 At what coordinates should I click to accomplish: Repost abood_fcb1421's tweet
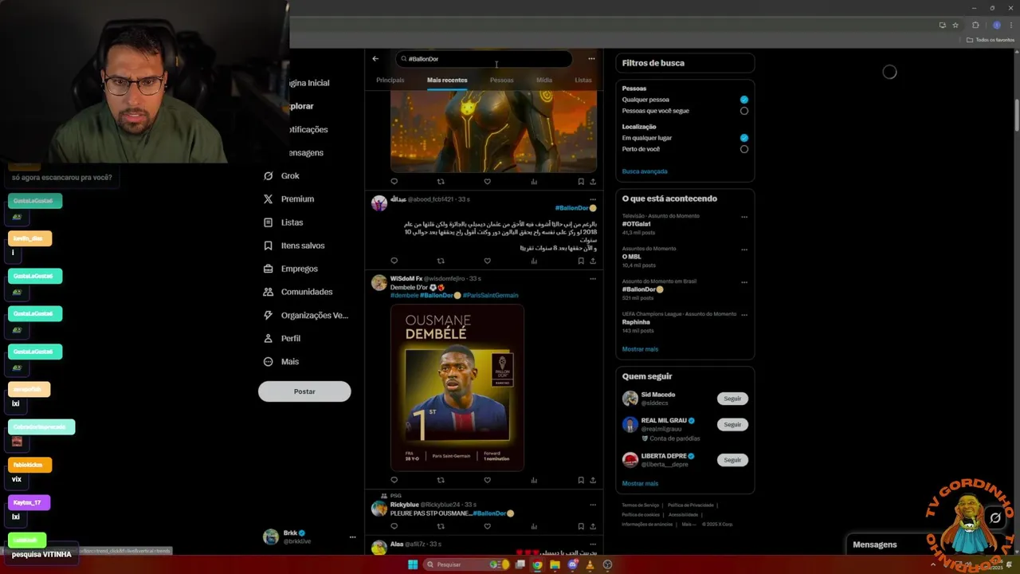pos(441,261)
